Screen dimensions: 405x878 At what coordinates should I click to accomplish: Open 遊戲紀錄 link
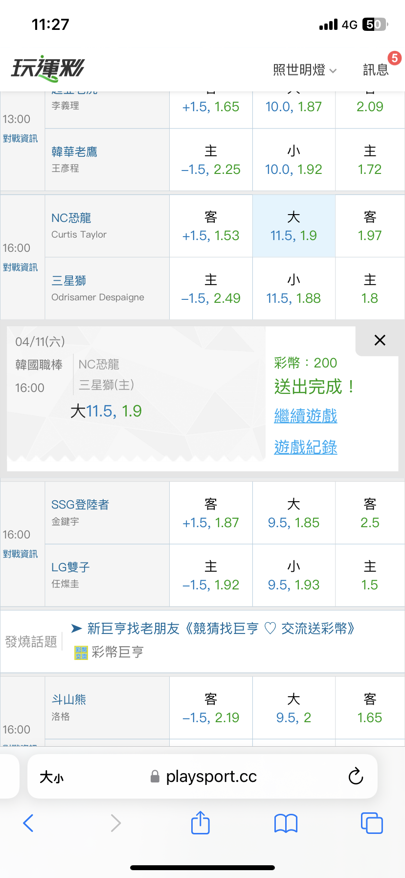[306, 447]
